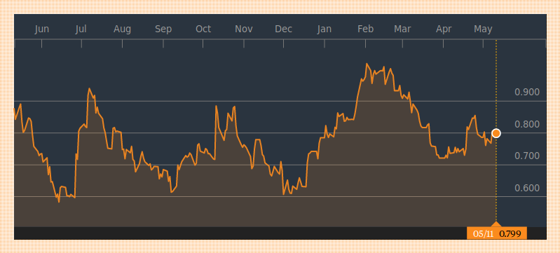Click the 0.900 y-axis value label
The image size is (560, 253).
[x=527, y=93]
